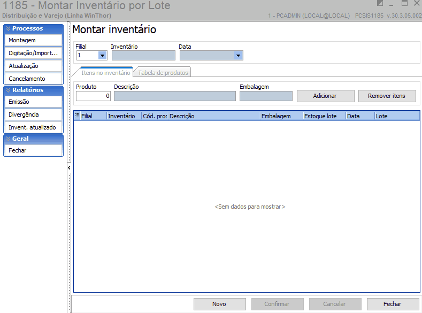Click the Novo button

click(x=220, y=304)
